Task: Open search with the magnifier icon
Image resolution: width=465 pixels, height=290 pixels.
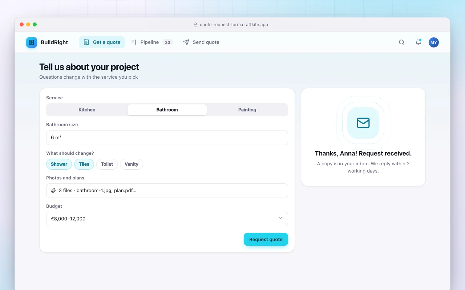Action: click(x=401, y=42)
